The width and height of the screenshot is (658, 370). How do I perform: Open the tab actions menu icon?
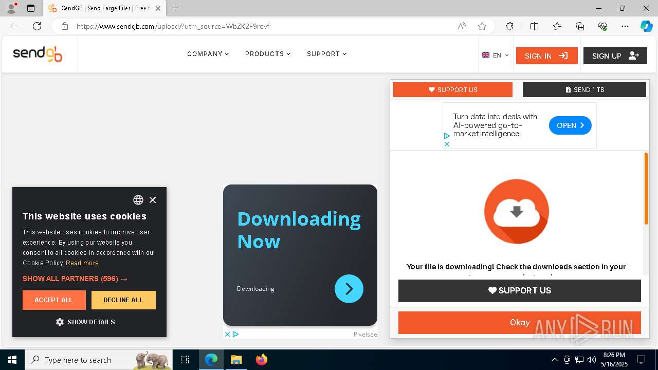click(31, 8)
